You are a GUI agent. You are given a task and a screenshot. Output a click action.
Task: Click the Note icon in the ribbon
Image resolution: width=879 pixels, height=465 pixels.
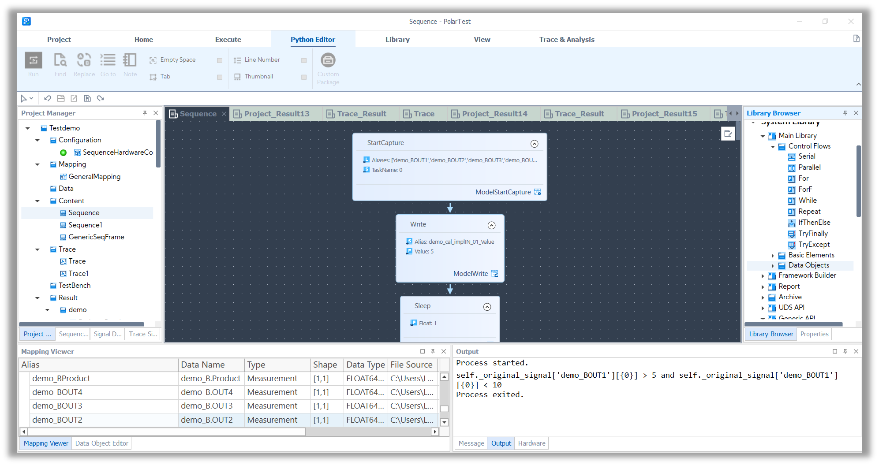[x=130, y=60]
